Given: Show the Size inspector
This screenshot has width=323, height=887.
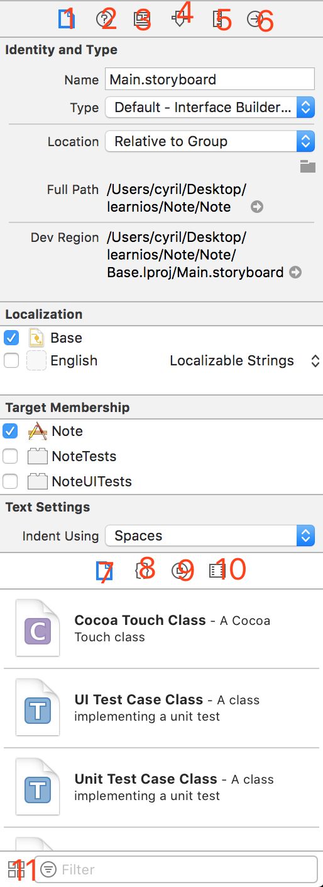Looking at the screenshot, I should click(x=217, y=20).
